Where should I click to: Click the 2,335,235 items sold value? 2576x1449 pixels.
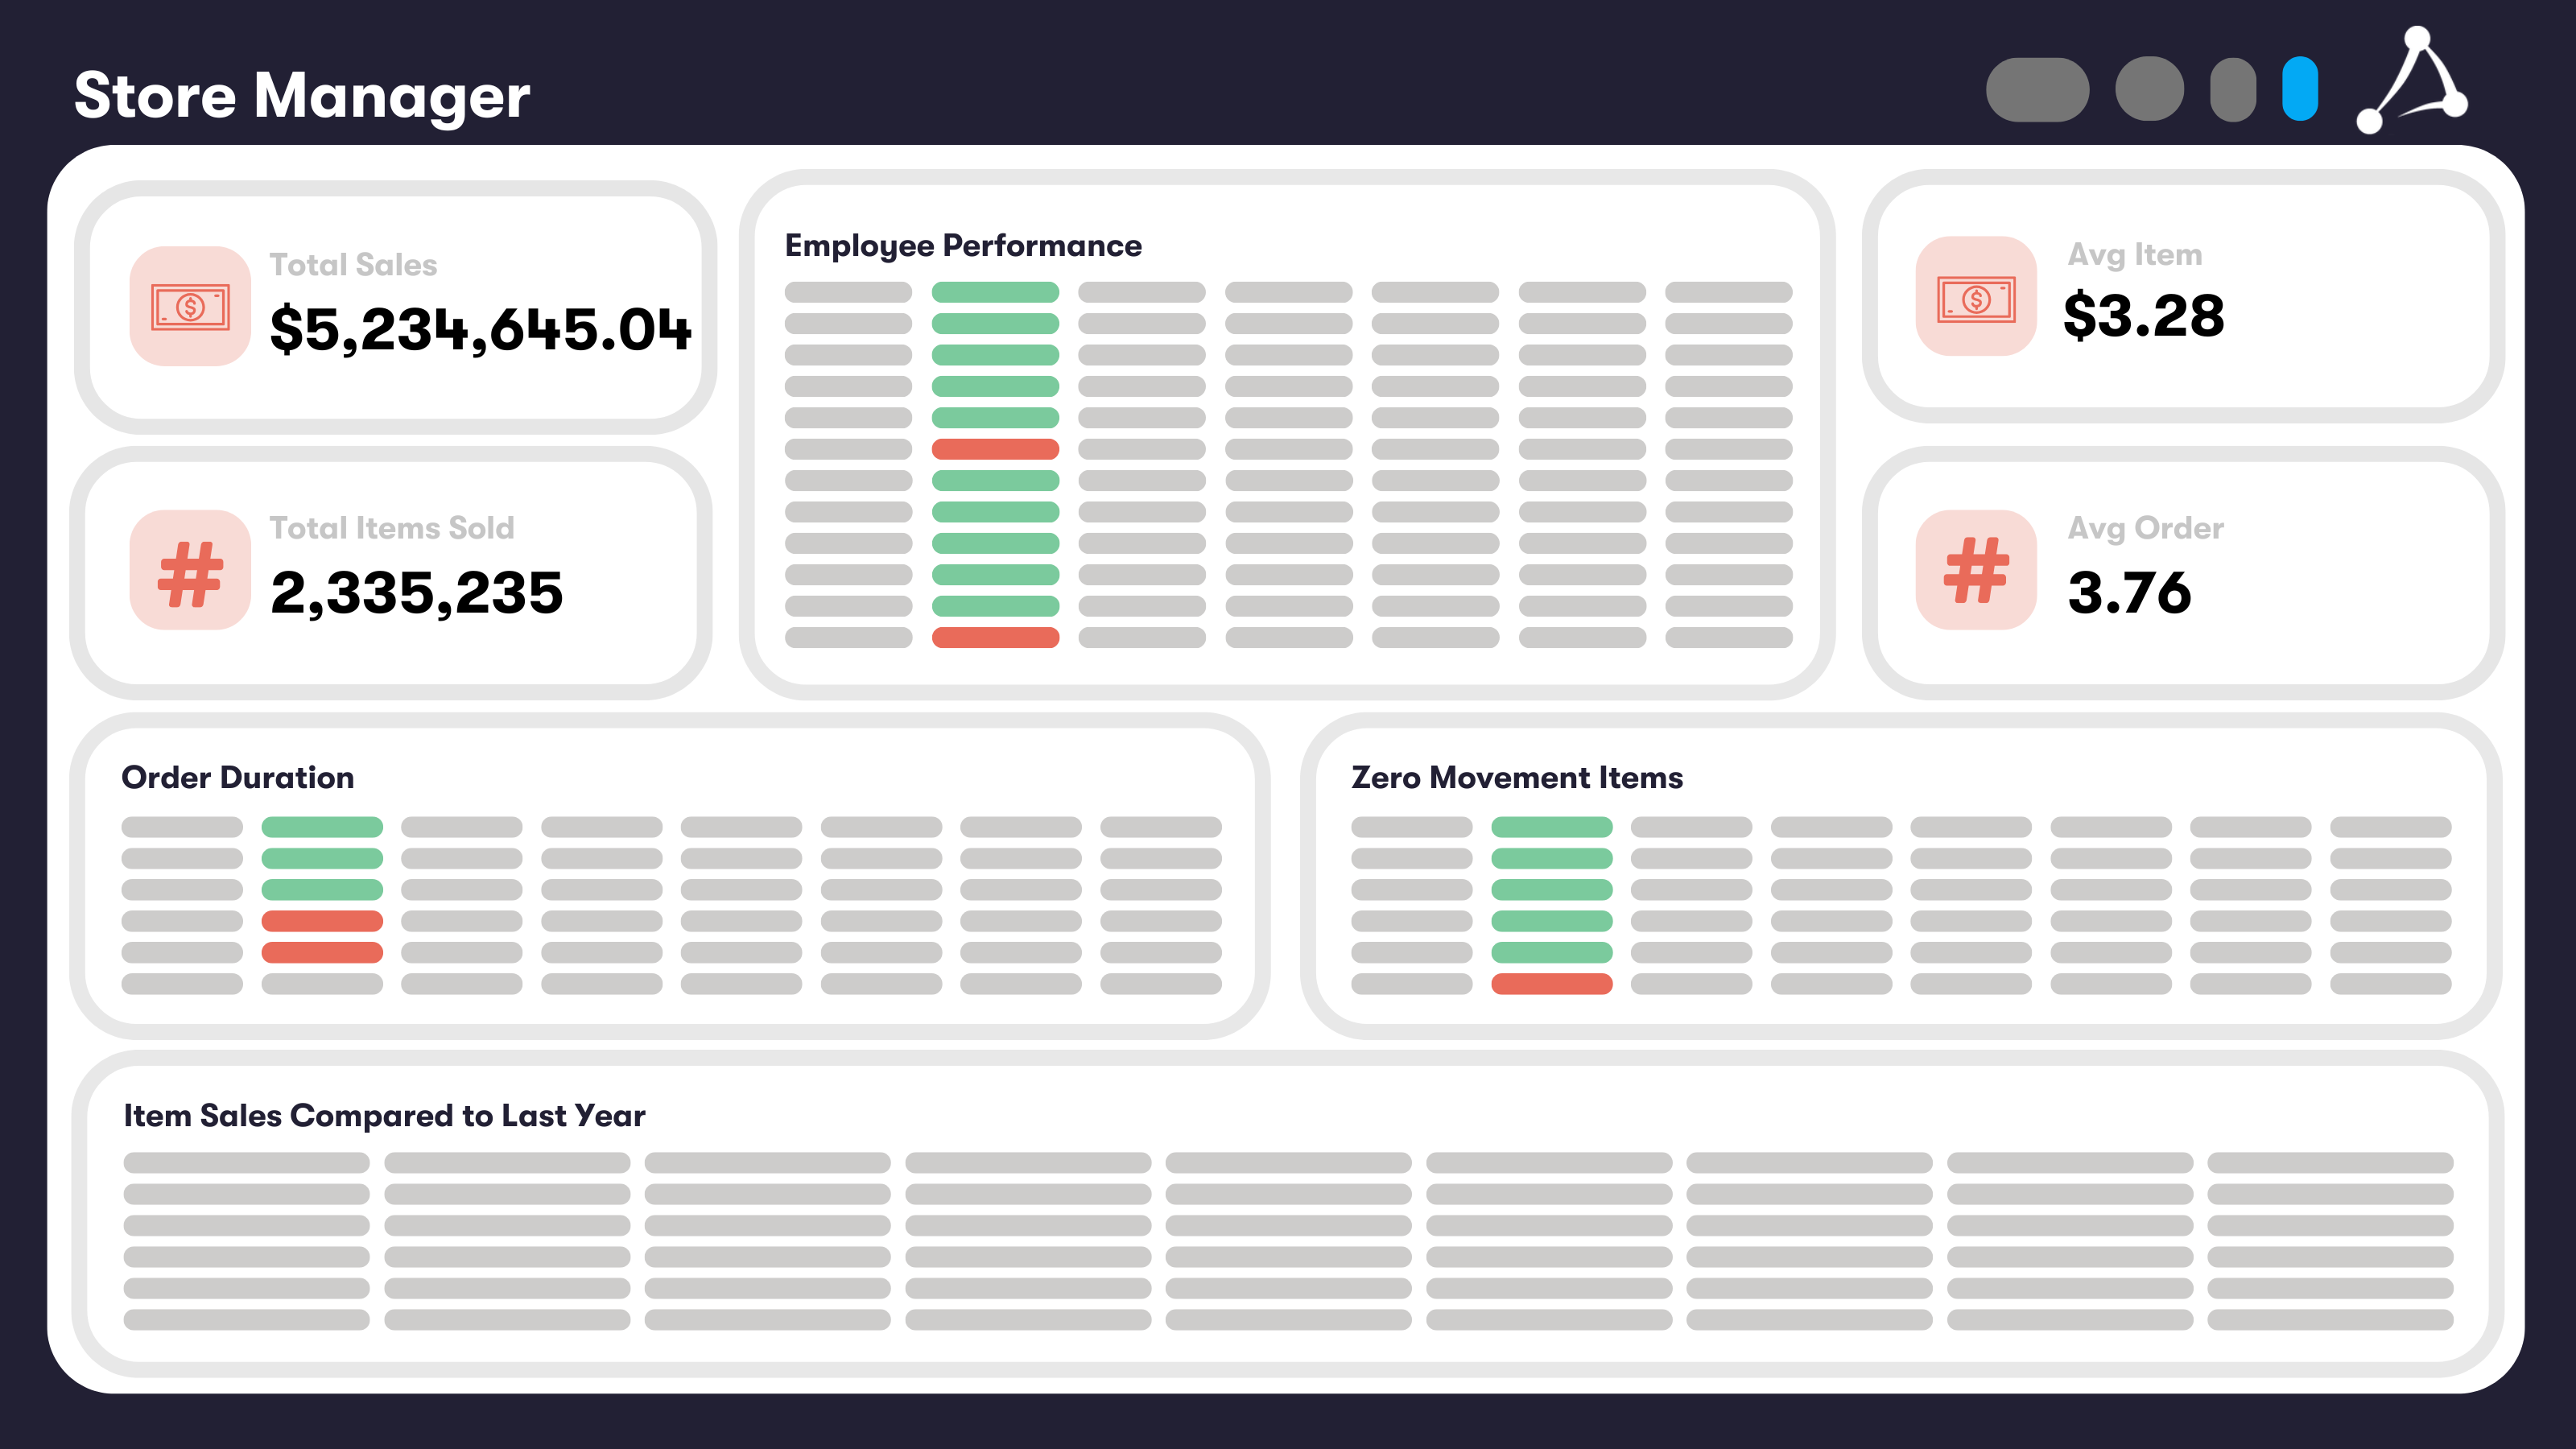pyautogui.click(x=417, y=593)
